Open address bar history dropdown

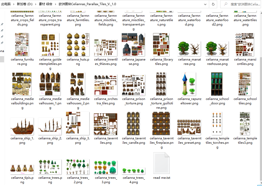(x=205, y=4)
